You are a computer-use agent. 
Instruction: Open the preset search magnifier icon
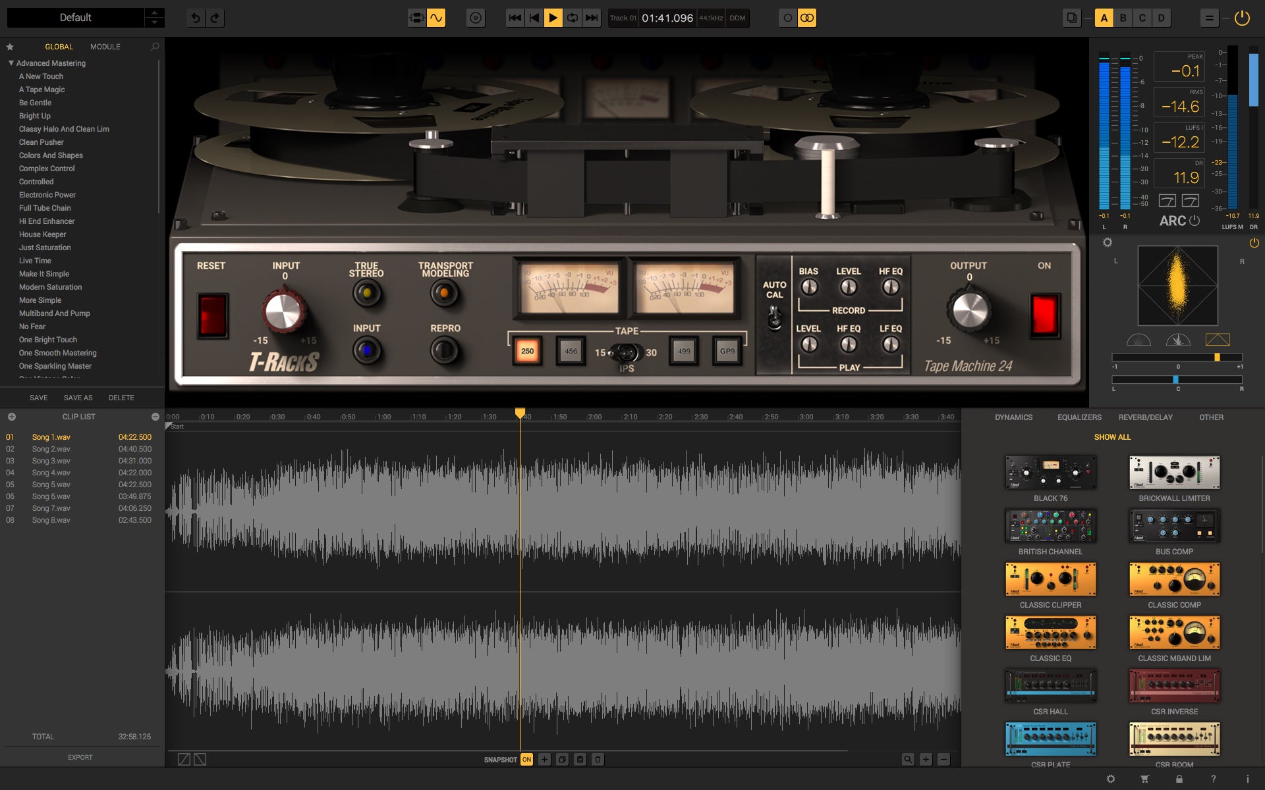pyautogui.click(x=155, y=46)
